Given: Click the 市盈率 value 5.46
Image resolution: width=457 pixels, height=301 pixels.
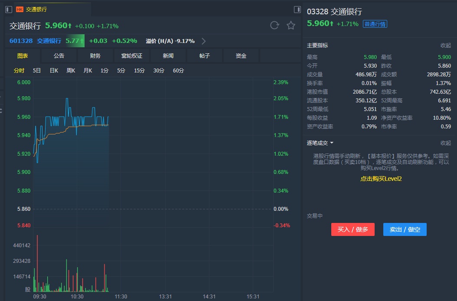Looking at the screenshot, I should 446,109.
